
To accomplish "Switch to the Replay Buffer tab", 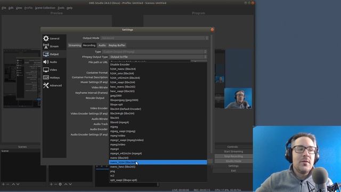I will (x=117, y=45).
